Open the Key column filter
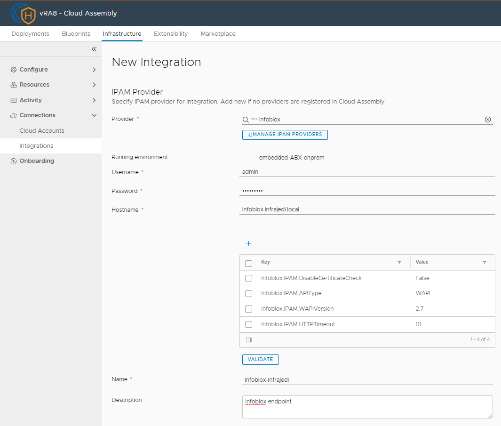 click(x=399, y=262)
